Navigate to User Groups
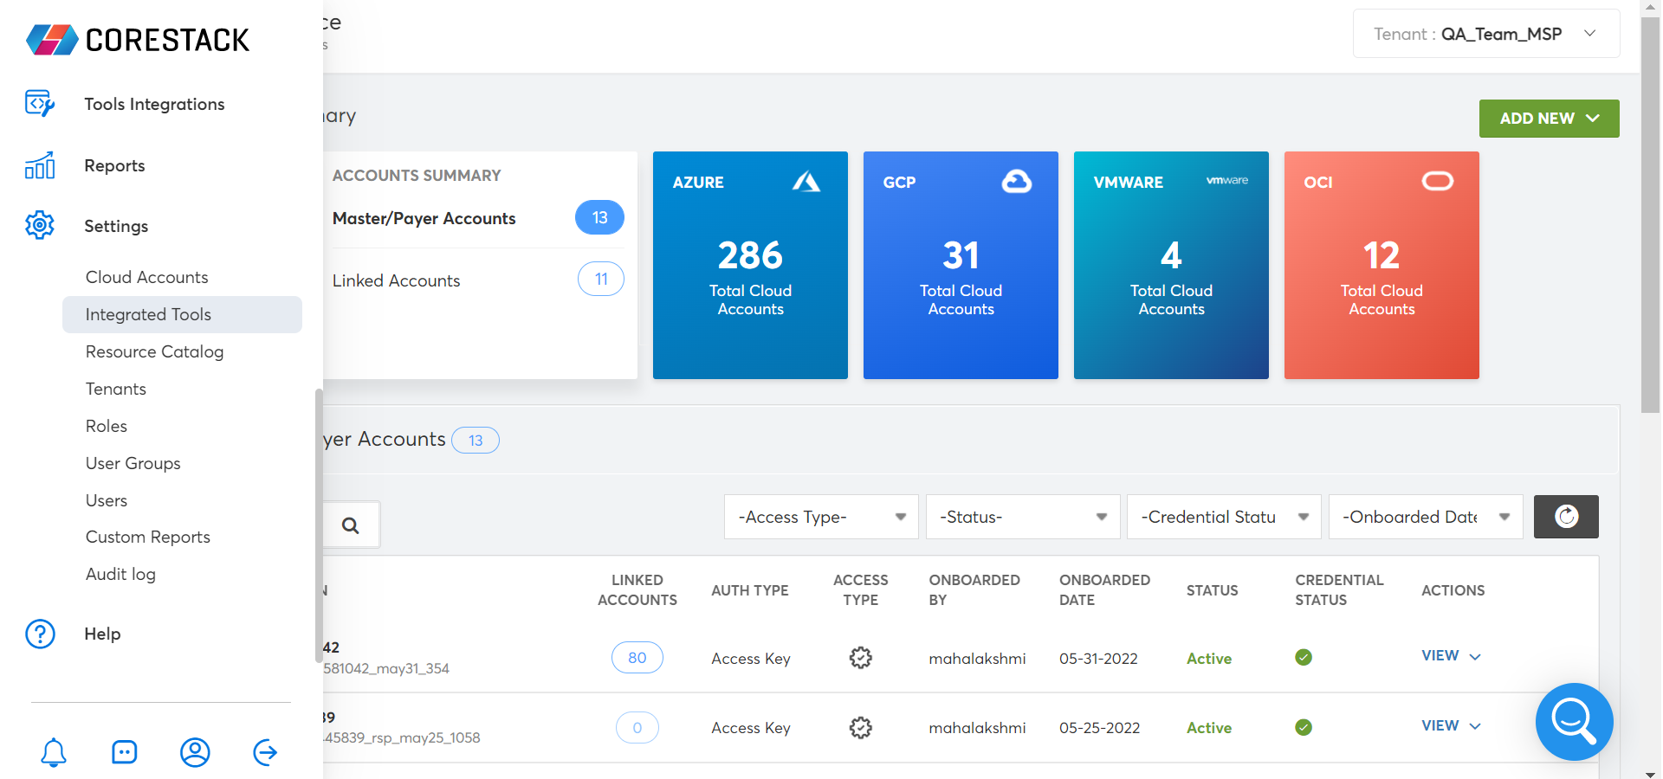The height and width of the screenshot is (779, 1663). click(x=133, y=463)
